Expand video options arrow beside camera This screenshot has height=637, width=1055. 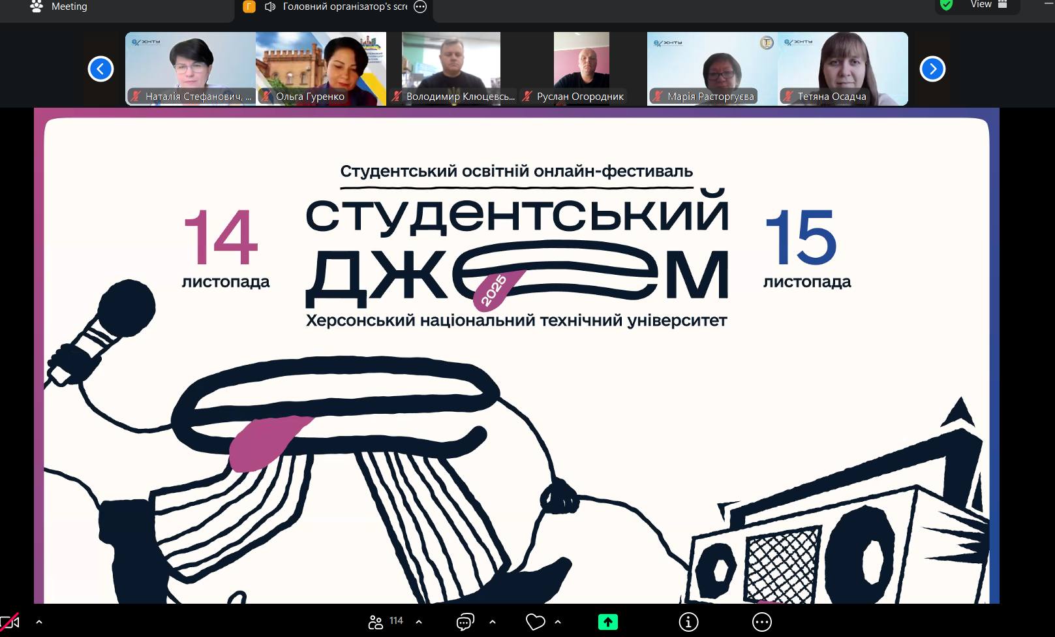coord(39,622)
